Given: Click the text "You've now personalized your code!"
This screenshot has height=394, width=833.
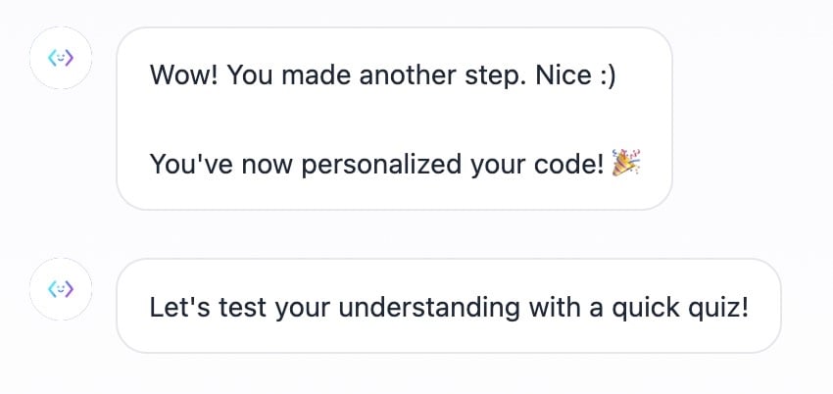Looking at the screenshot, I should [x=376, y=164].
